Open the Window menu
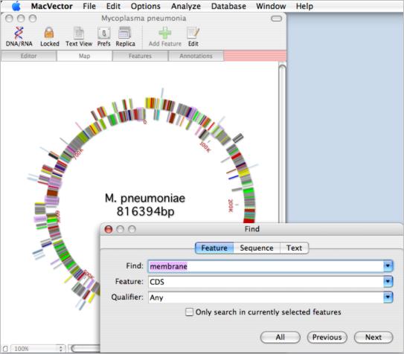This screenshot has height=354, width=404. point(271,6)
